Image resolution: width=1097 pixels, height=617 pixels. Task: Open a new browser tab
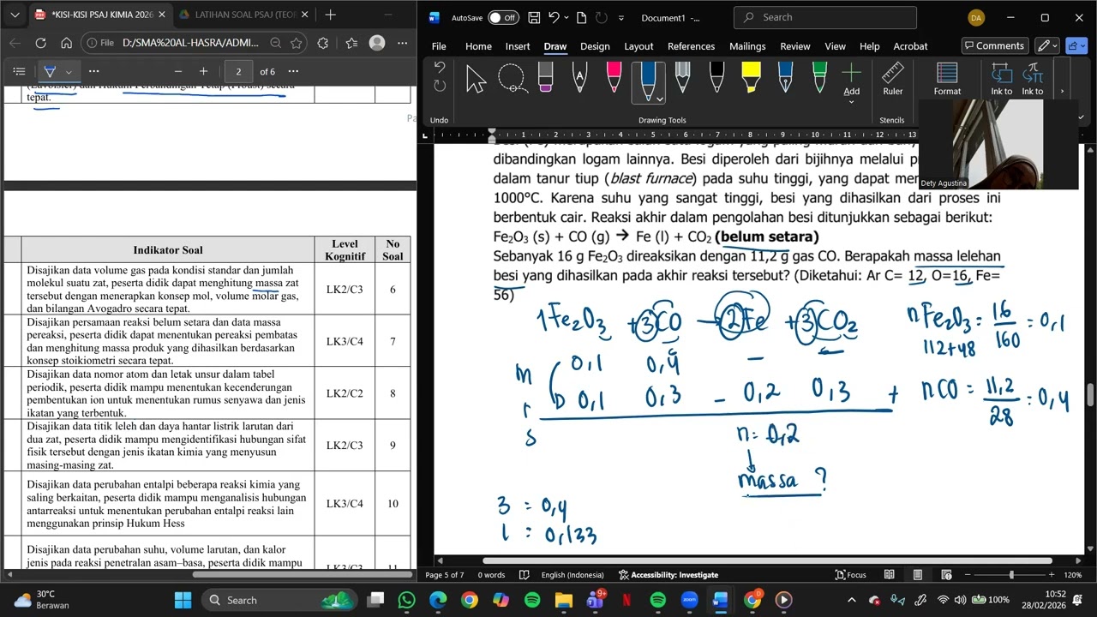(x=331, y=15)
